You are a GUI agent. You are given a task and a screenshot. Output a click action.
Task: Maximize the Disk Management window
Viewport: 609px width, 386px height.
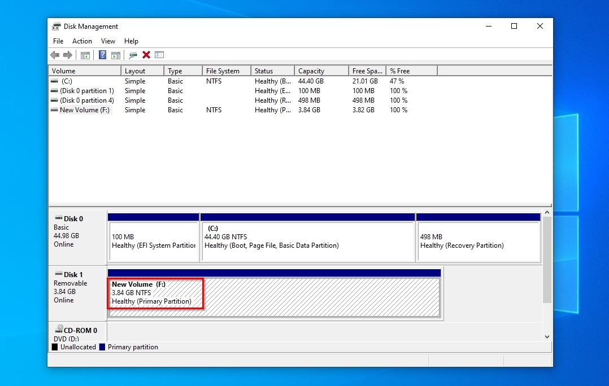click(x=514, y=26)
